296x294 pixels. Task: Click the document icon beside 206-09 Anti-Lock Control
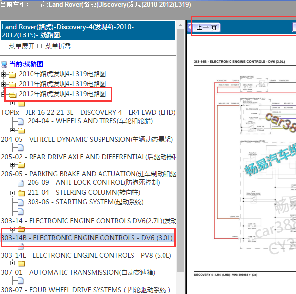pyautogui.click(x=21, y=183)
